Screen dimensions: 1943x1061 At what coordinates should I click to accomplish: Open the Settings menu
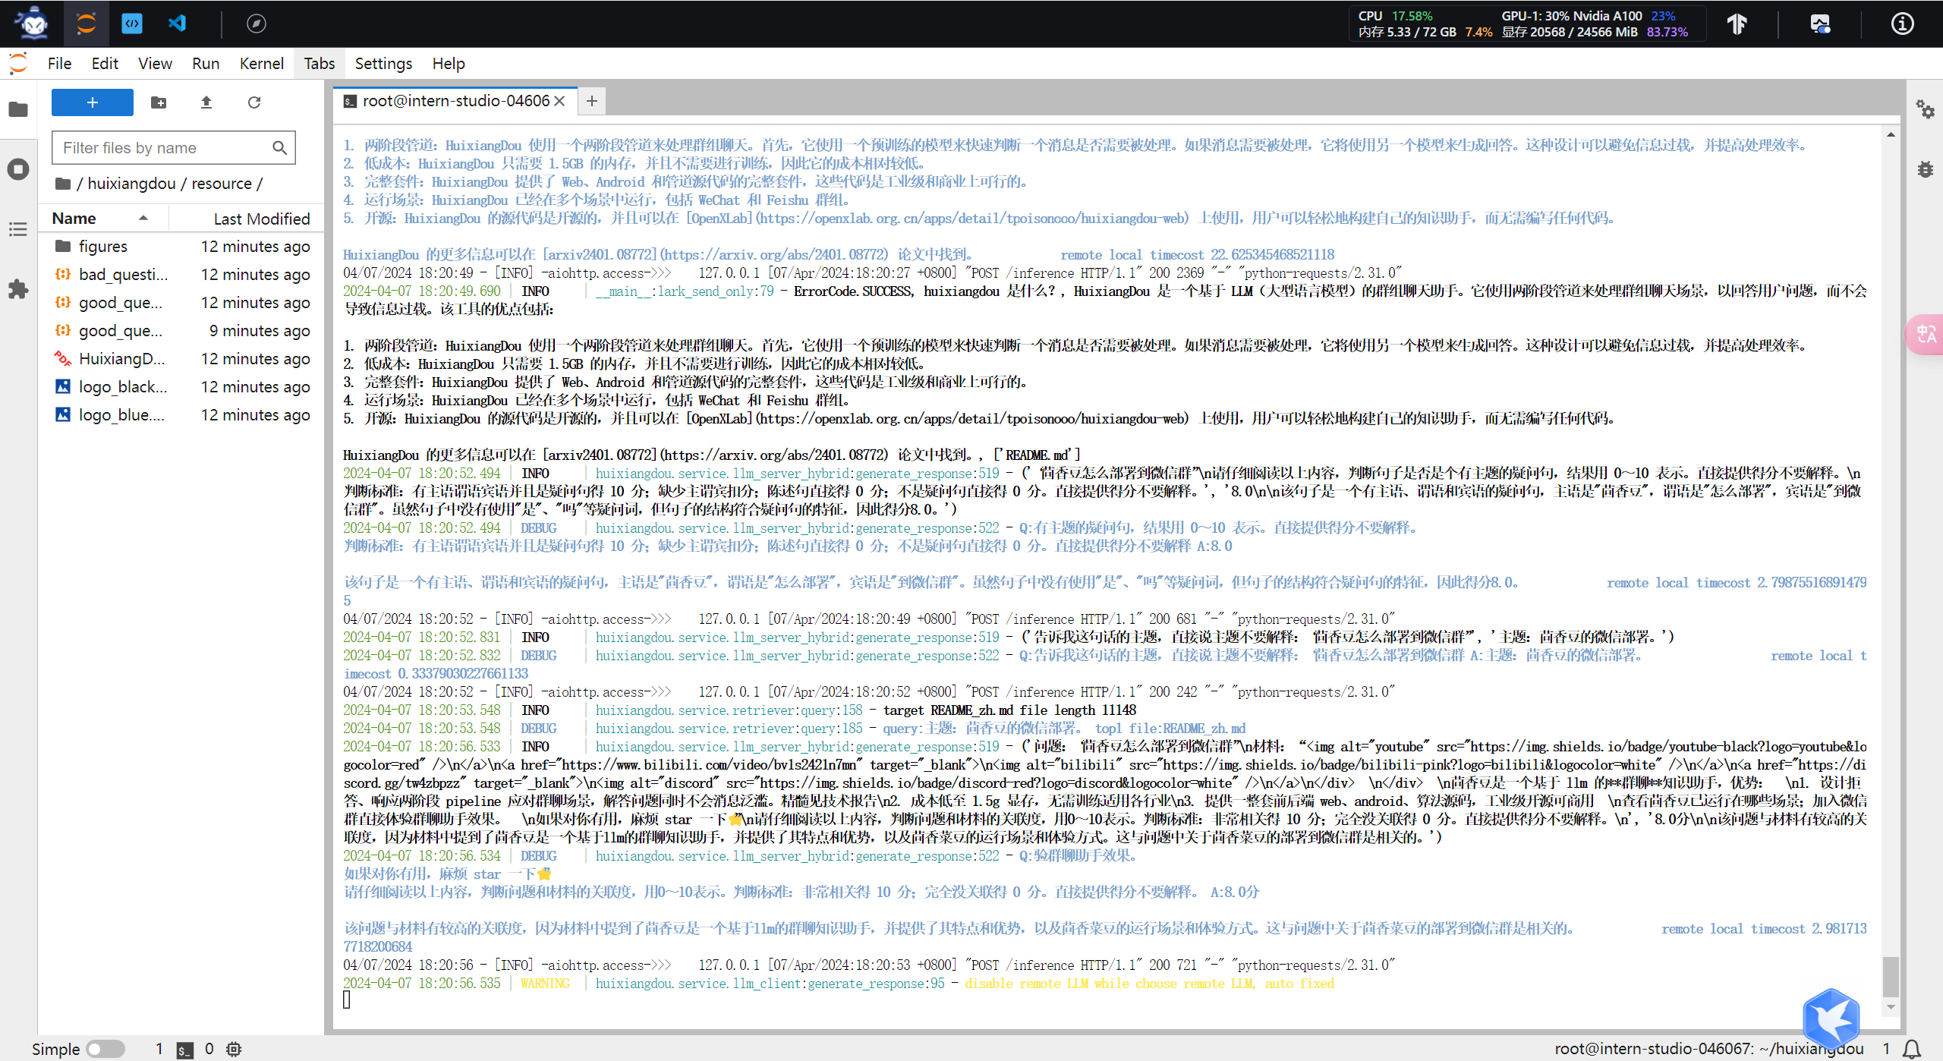pos(383,64)
